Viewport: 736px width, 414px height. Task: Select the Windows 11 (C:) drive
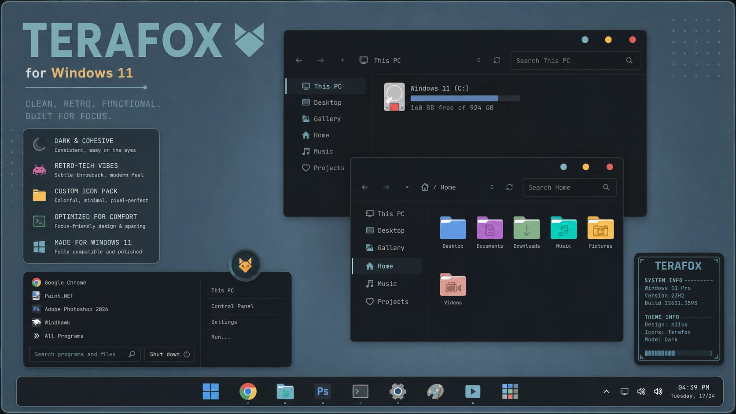tap(452, 97)
